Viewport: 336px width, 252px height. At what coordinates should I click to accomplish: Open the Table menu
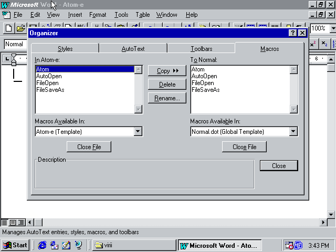[142, 15]
